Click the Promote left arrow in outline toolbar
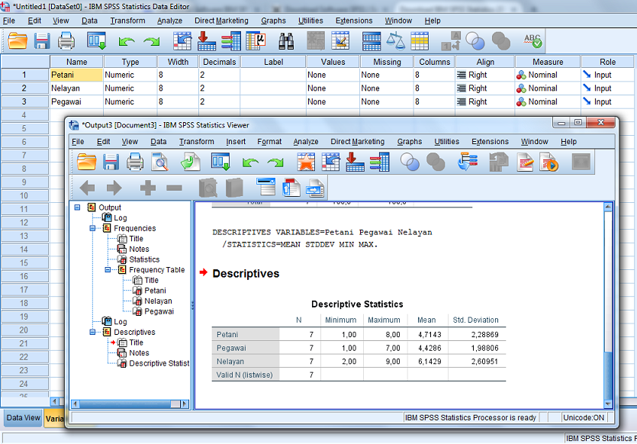Viewport: 637px width, 444px height. 87,188
